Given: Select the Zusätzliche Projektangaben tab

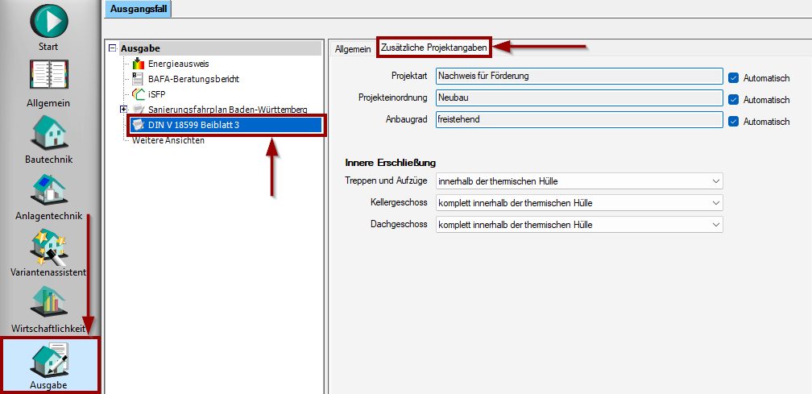Looking at the screenshot, I should tap(434, 48).
